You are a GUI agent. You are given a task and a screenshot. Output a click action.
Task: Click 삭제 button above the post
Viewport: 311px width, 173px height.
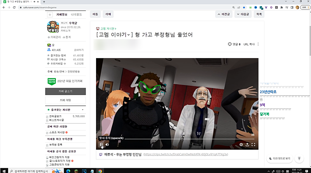pyautogui.click(x=108, y=14)
